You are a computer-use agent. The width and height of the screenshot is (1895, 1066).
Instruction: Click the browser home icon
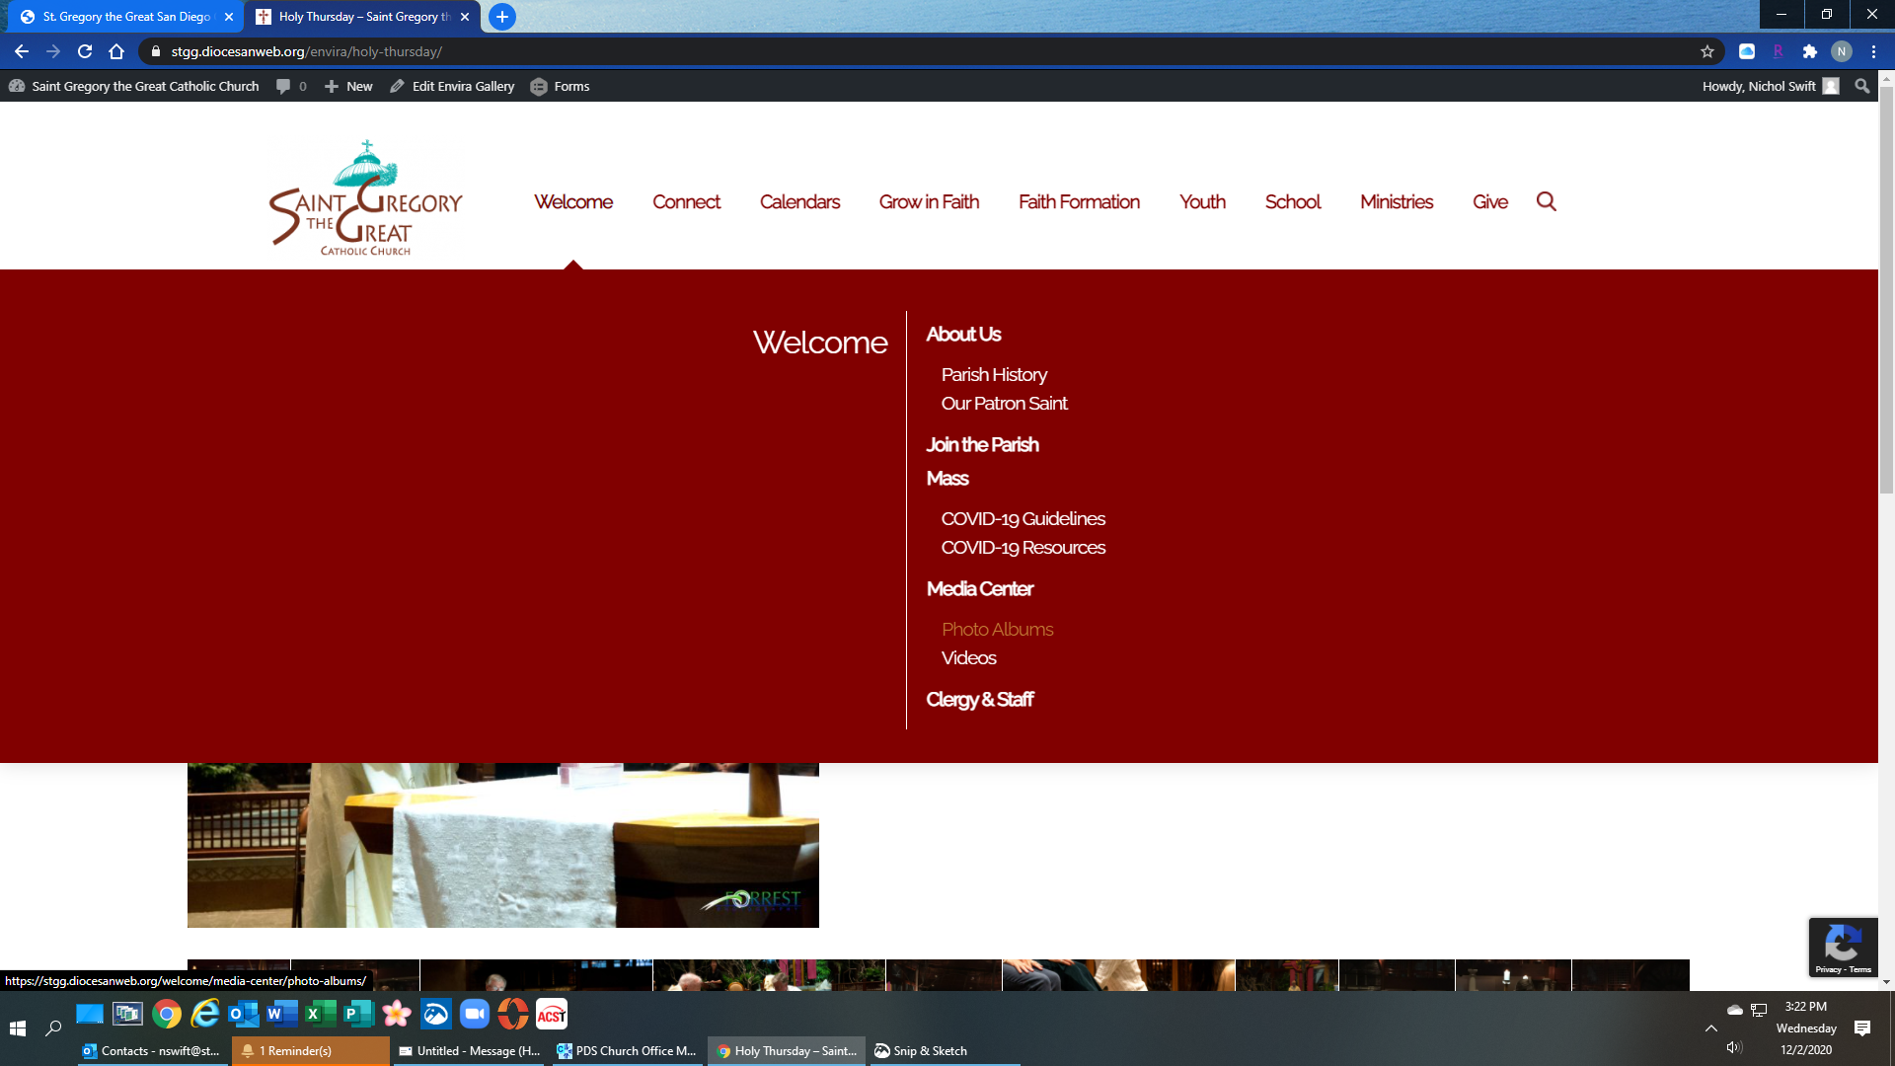(116, 51)
